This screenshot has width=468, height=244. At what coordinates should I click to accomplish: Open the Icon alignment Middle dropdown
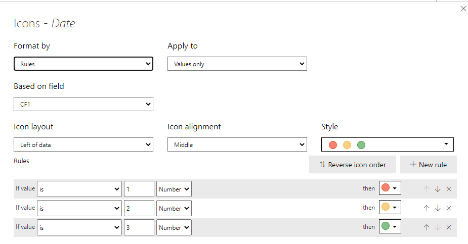coord(237,144)
